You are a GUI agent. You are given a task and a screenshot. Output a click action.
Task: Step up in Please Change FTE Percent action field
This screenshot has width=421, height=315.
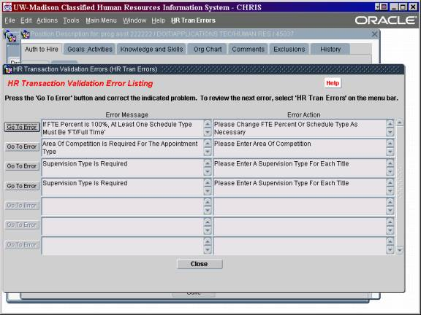point(390,124)
